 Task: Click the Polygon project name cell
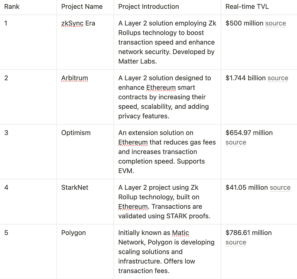pyautogui.click(x=85, y=251)
